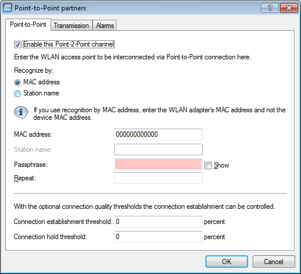Click the blue information bubble icon

[21, 112]
